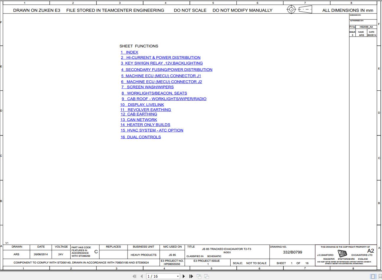Jump to the last page

pyautogui.click(x=191, y=276)
